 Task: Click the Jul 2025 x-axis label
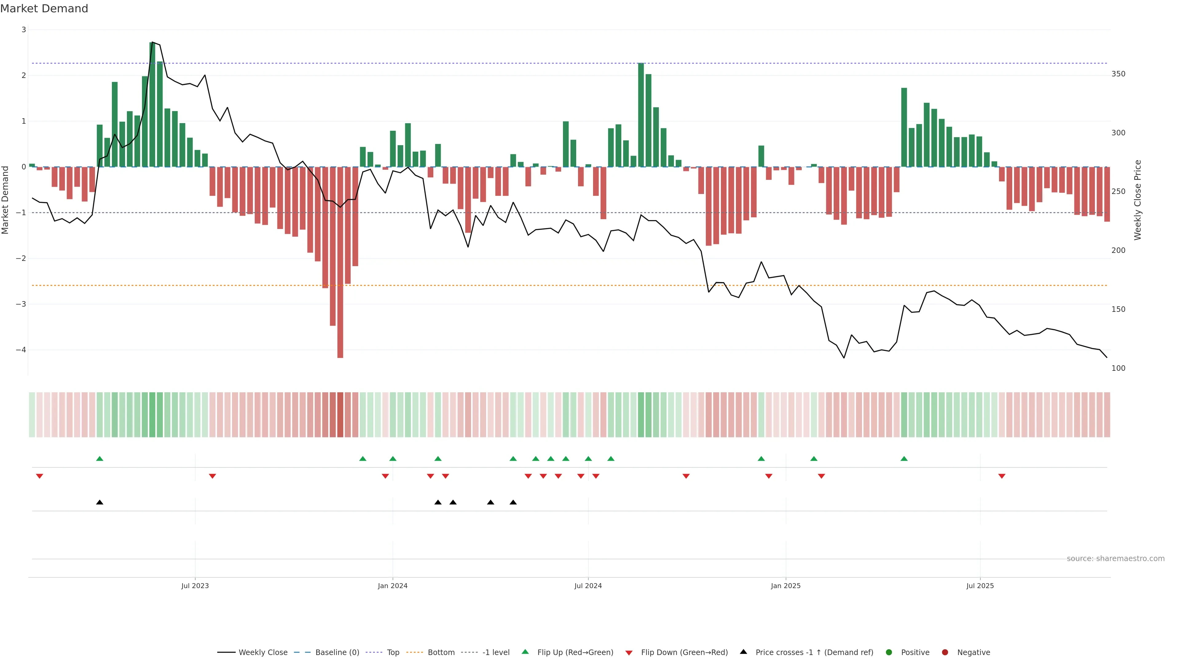point(980,586)
